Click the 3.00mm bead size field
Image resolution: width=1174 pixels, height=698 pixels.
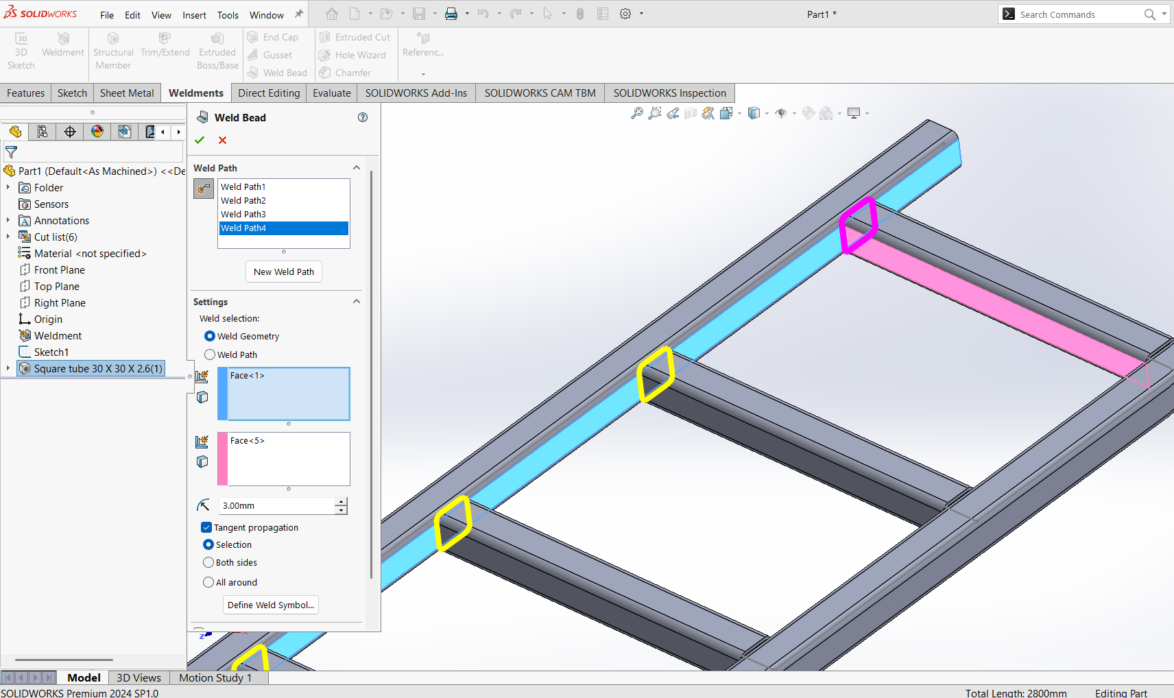tap(277, 506)
